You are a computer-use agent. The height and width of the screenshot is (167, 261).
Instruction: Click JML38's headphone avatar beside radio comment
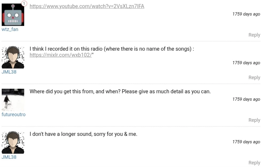coord(13,57)
